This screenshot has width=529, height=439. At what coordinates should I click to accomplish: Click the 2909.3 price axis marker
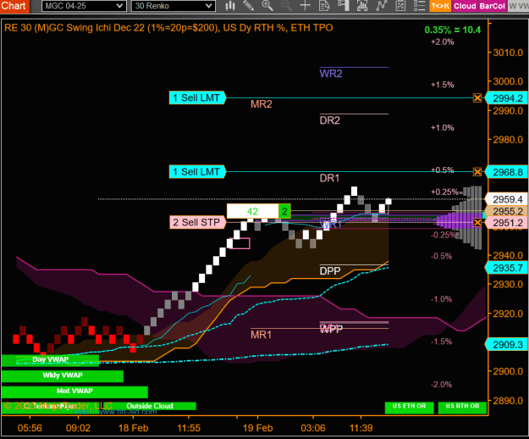(x=507, y=345)
